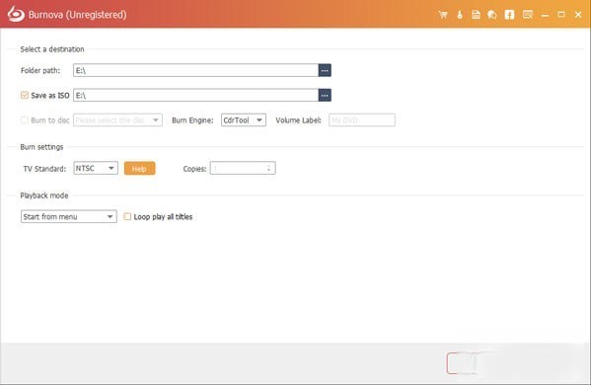The image size is (591, 385).
Task: Click the register key icon
Action: pos(460,15)
